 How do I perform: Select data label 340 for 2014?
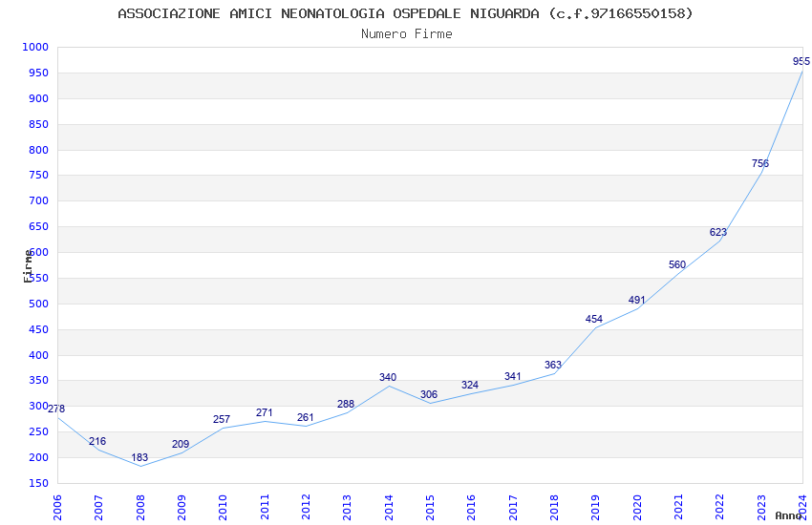388,378
